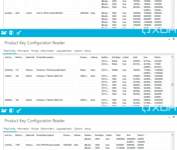The image size is (177, 150).
Task: Sort by ProductDescription column in bottom window
Action: tap(45, 135)
